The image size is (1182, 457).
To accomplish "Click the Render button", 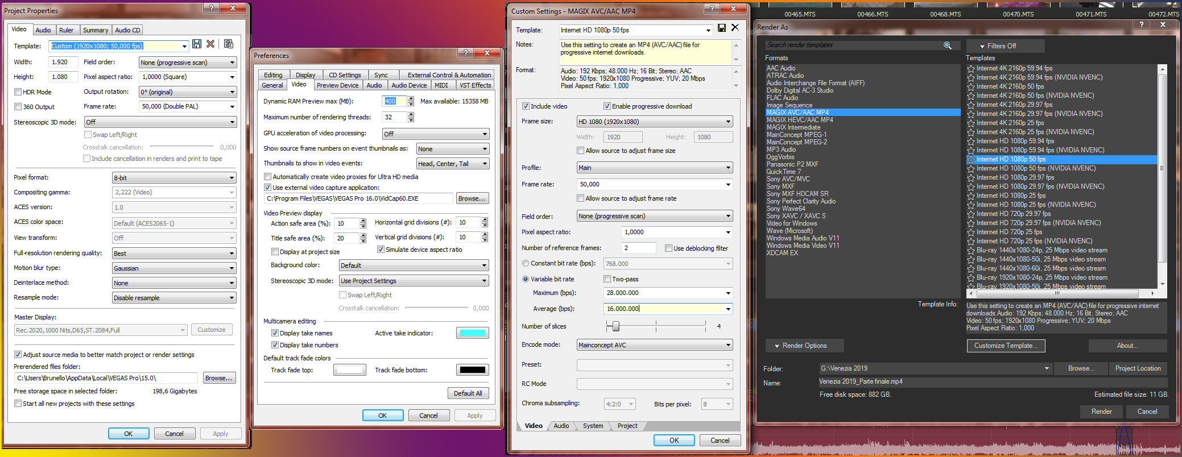I will tap(1102, 412).
